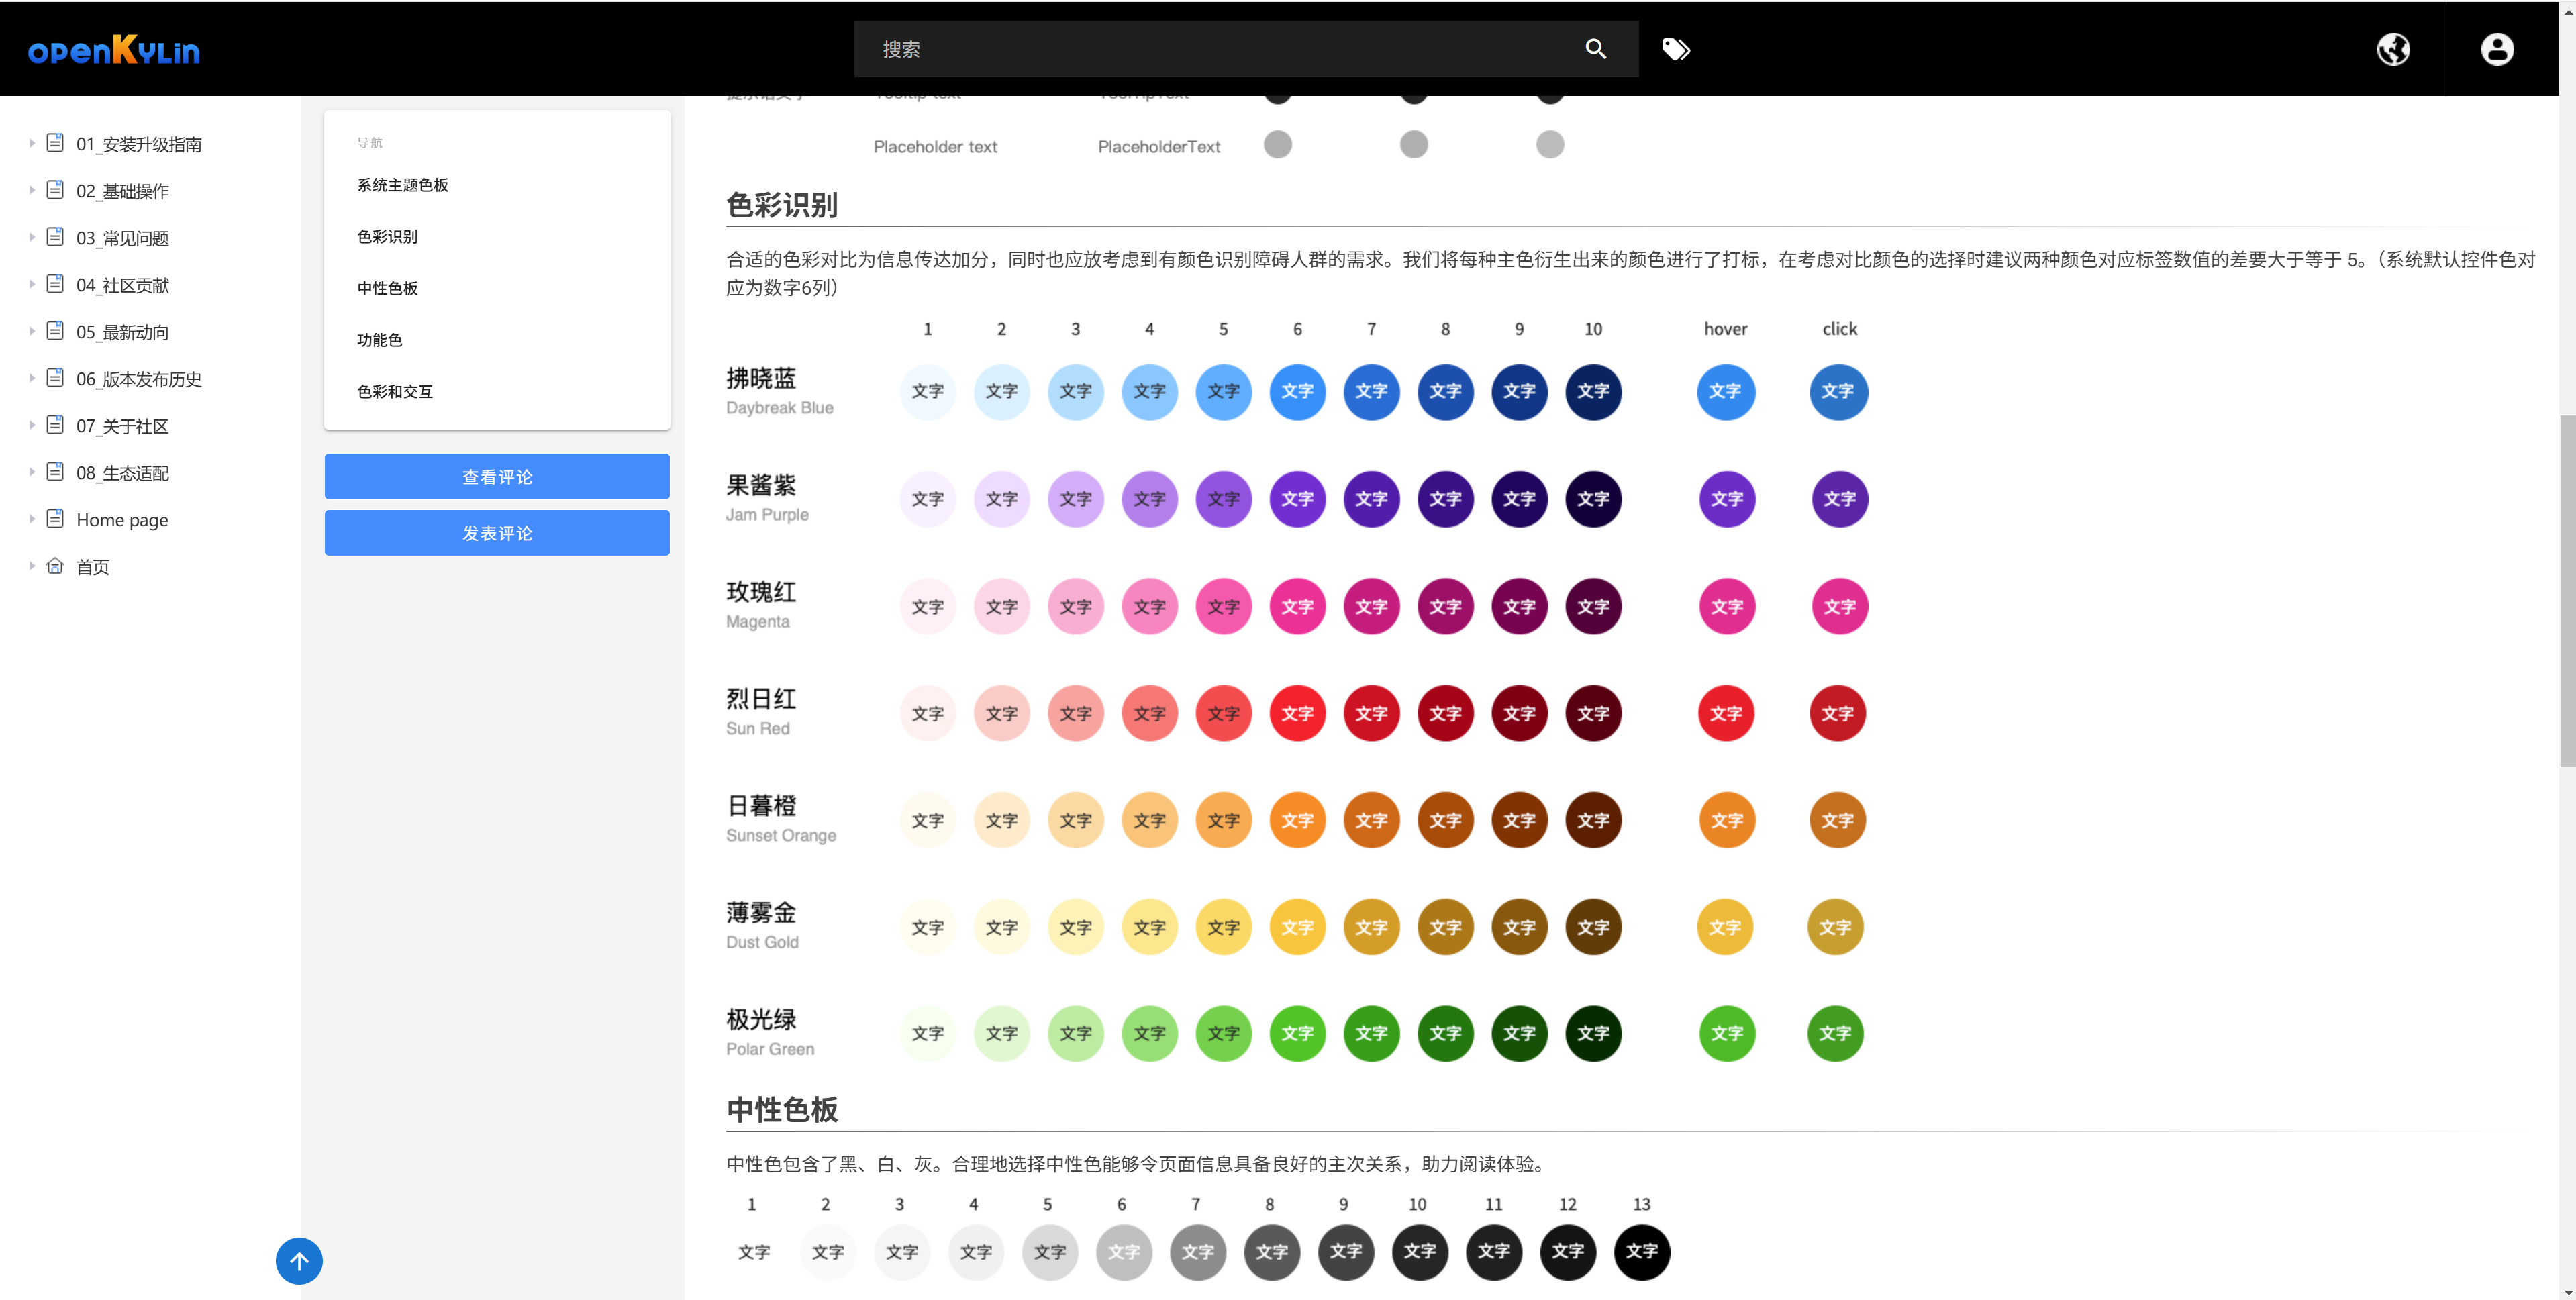Click the 色彩识别 section heading
This screenshot has width=2576, height=1300.
[782, 205]
